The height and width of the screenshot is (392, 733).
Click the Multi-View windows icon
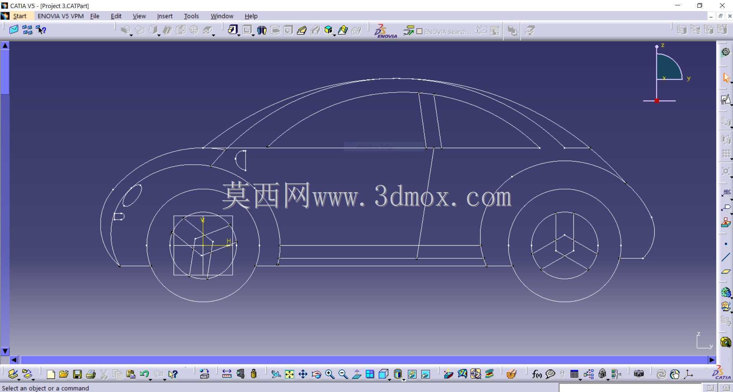(370, 374)
